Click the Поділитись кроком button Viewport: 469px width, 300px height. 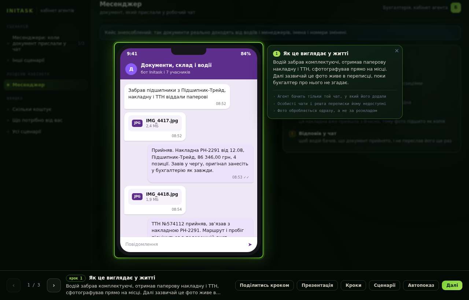click(265, 285)
